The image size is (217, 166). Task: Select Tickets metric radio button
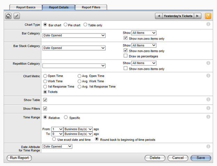[45, 92]
